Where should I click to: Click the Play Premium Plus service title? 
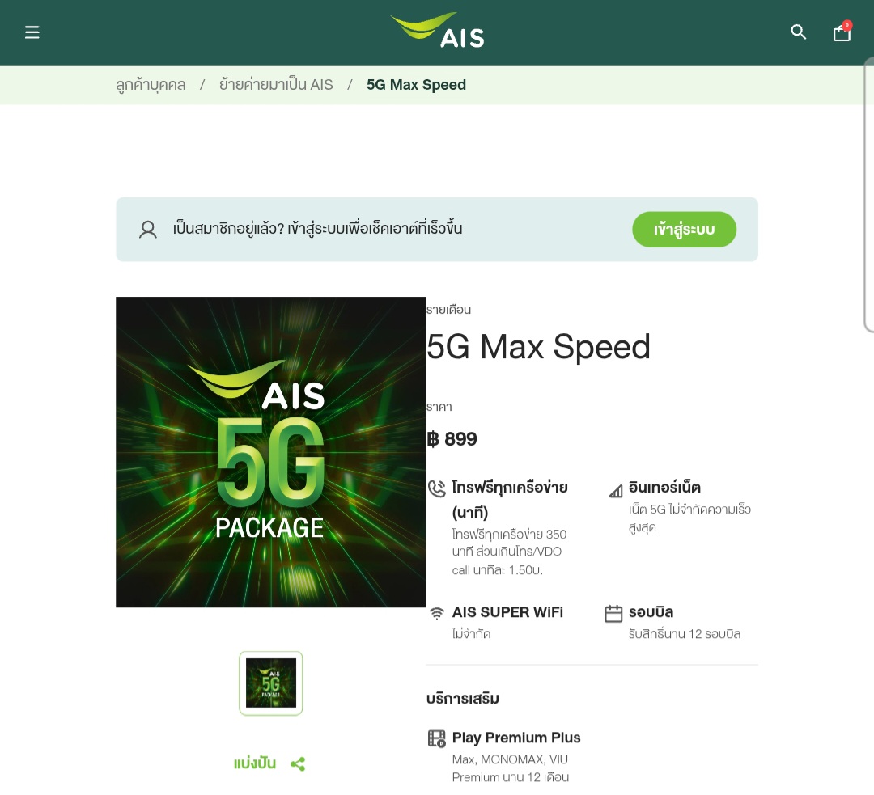[516, 738]
